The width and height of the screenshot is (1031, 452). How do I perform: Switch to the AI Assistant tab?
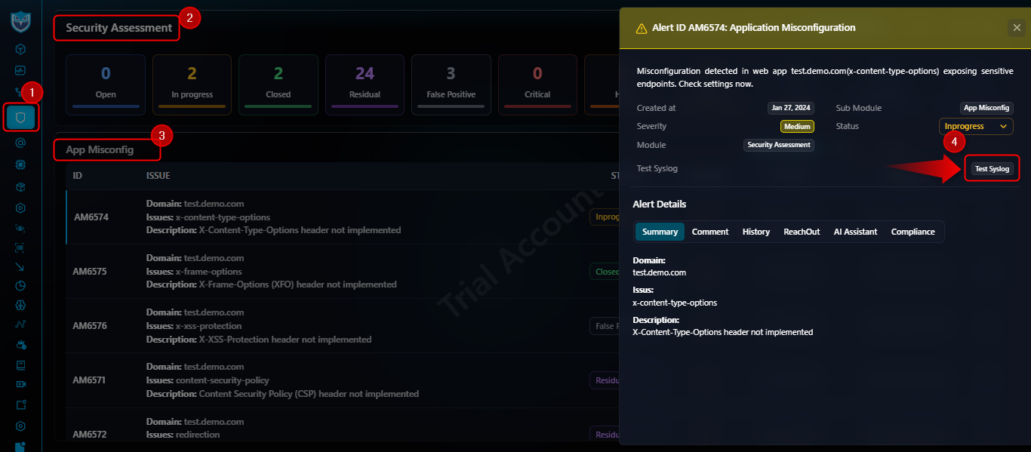tap(855, 232)
